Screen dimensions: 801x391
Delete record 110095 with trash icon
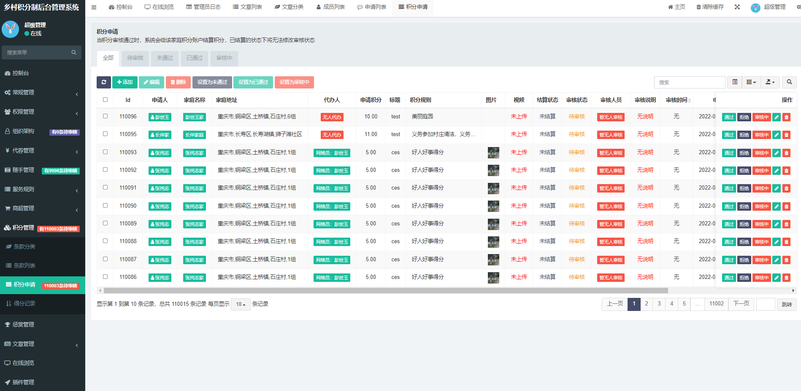click(786, 135)
